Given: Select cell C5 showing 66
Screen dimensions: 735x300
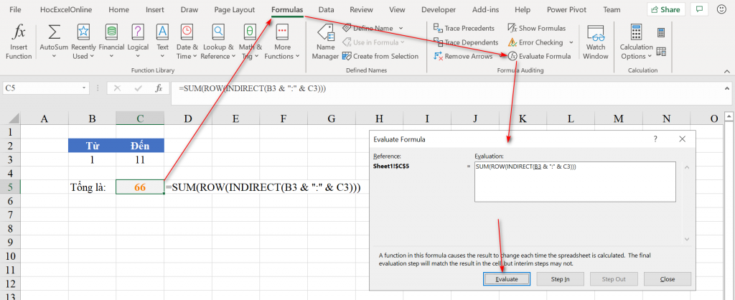Looking at the screenshot, I should 140,187.
